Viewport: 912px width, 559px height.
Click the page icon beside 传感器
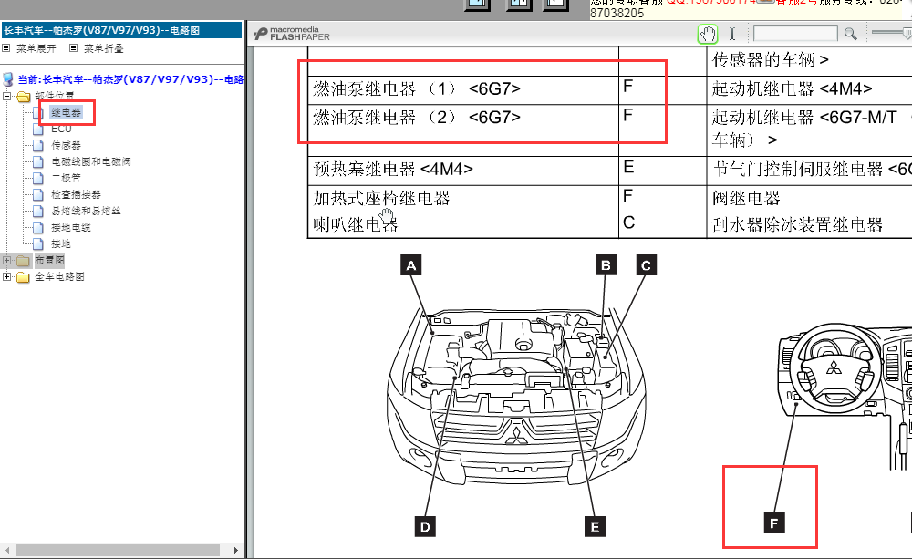coord(38,145)
